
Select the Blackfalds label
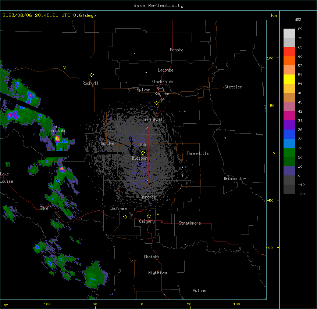coord(162,82)
